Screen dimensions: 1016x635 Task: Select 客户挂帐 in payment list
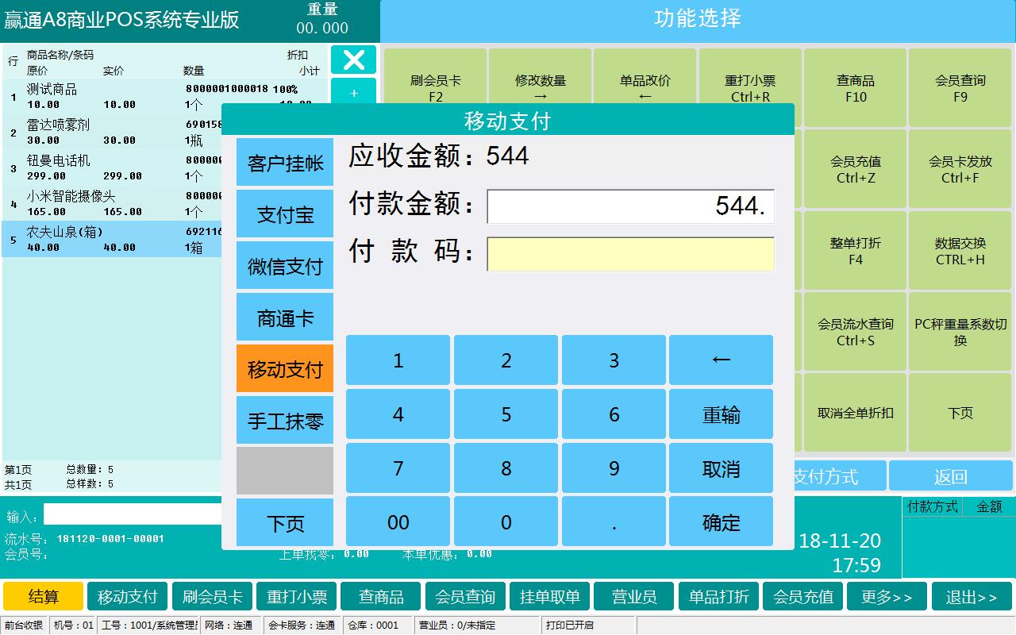tap(285, 163)
